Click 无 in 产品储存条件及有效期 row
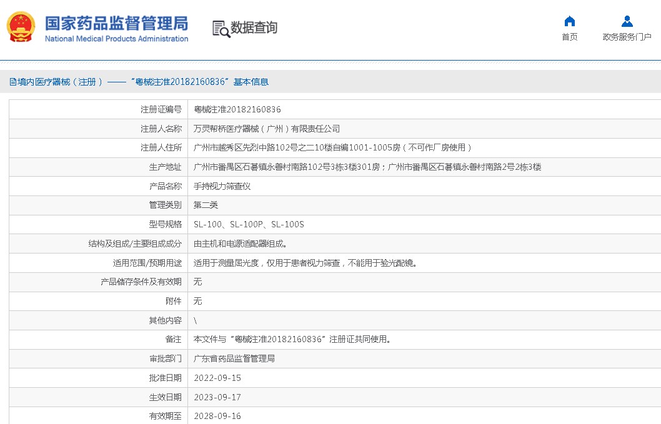Screen dimensions: 661x424 (x=197, y=282)
